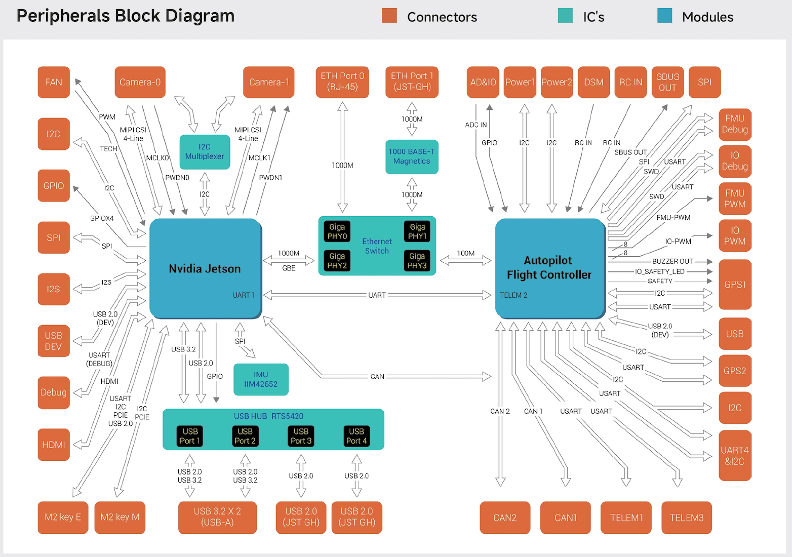Select the UART4 & I2C connector block

pos(735,456)
